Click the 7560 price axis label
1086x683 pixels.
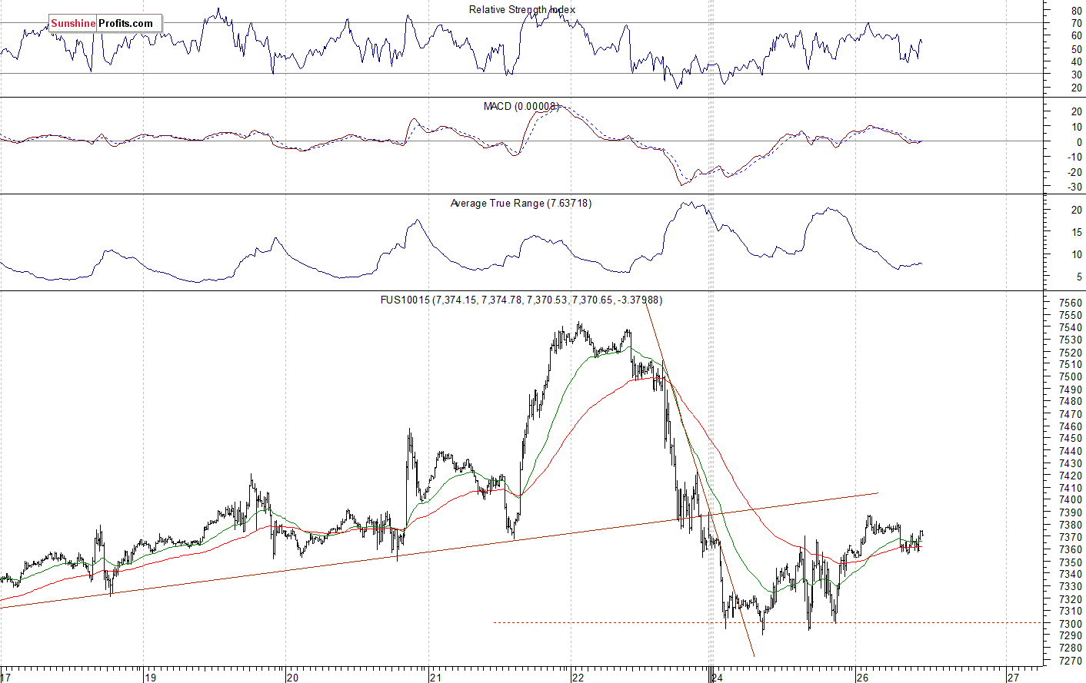click(x=1070, y=303)
